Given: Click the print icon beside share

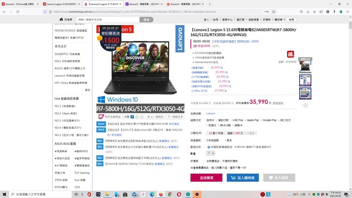Looking at the screenshot, I should coord(137,117).
